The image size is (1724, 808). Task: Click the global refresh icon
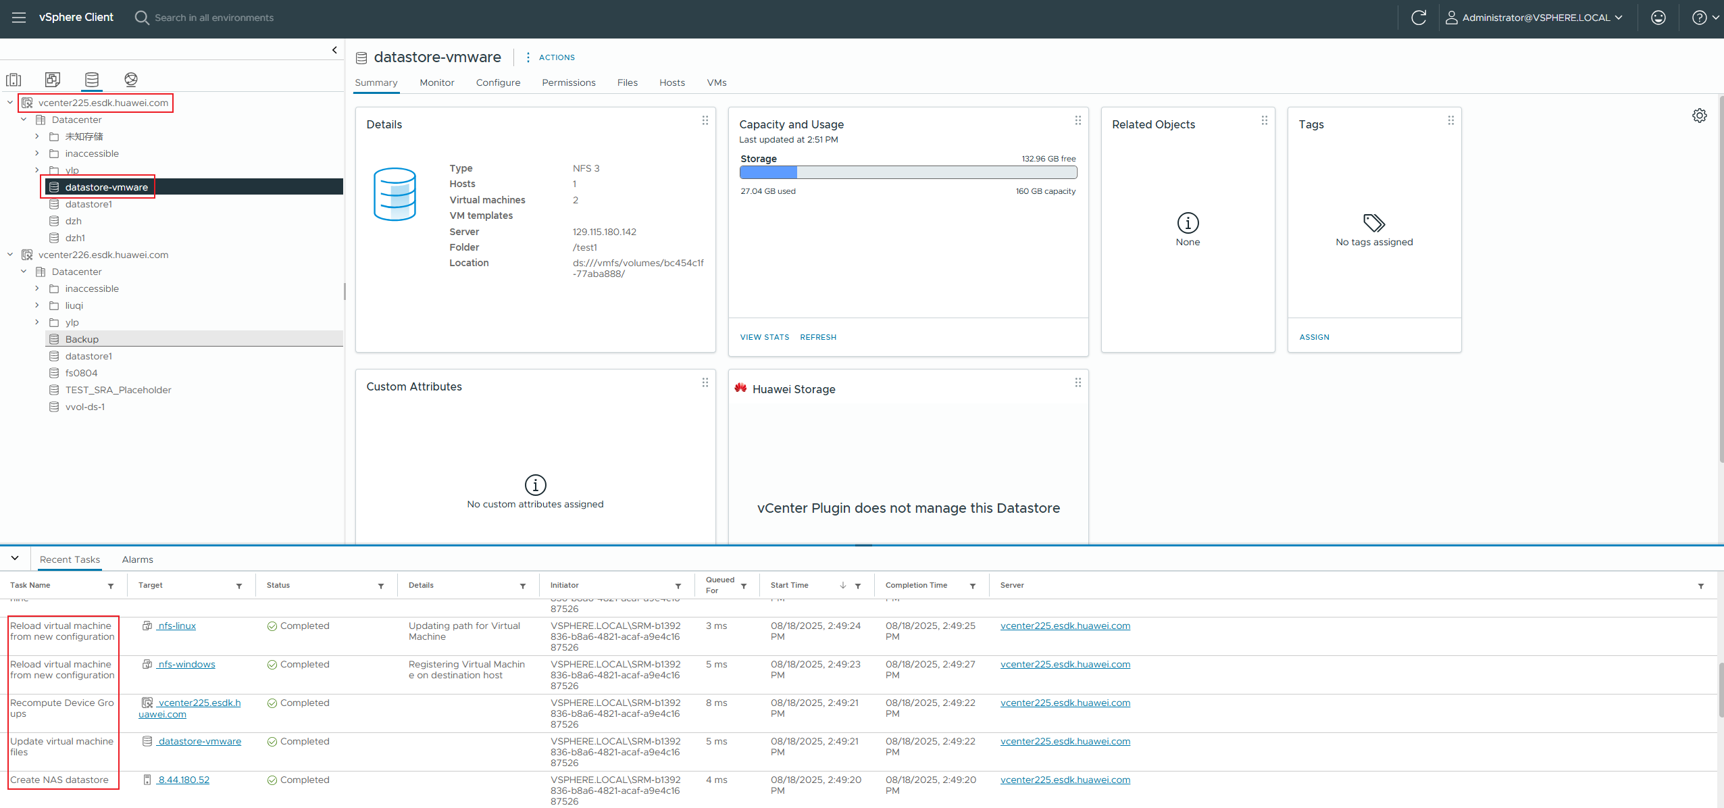click(x=1418, y=18)
